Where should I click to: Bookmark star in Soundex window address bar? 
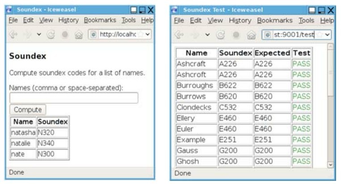coord(141,34)
